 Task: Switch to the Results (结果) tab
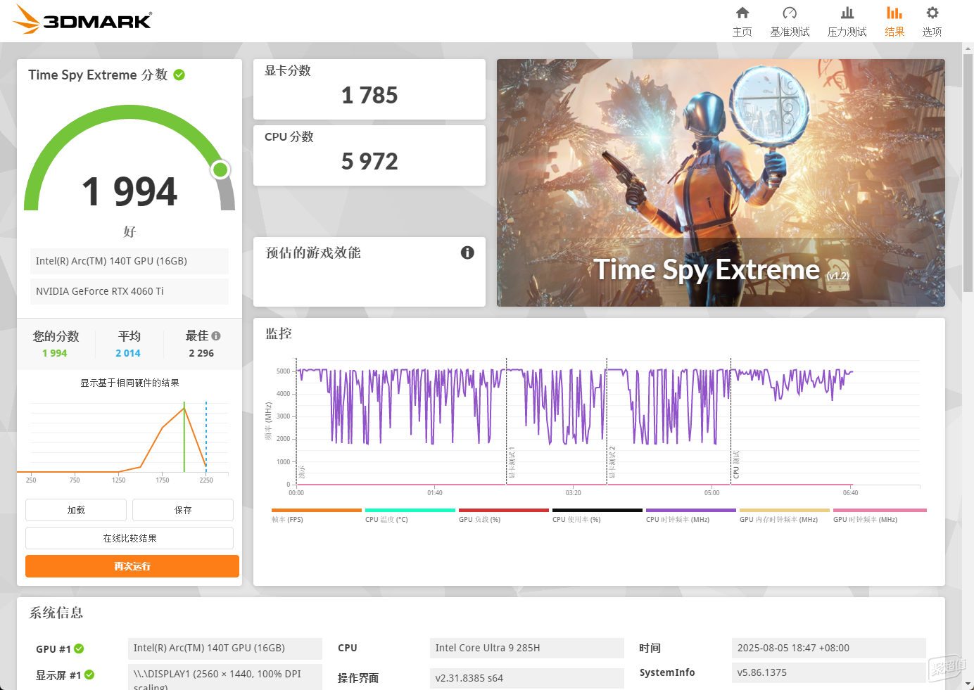click(x=894, y=21)
